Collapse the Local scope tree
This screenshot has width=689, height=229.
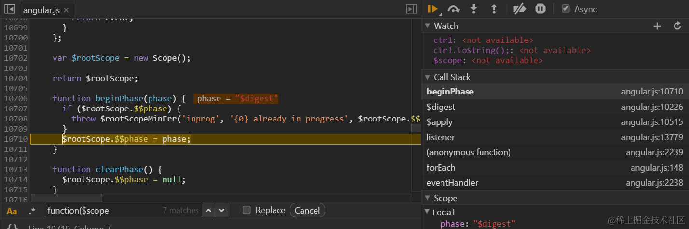(427, 212)
